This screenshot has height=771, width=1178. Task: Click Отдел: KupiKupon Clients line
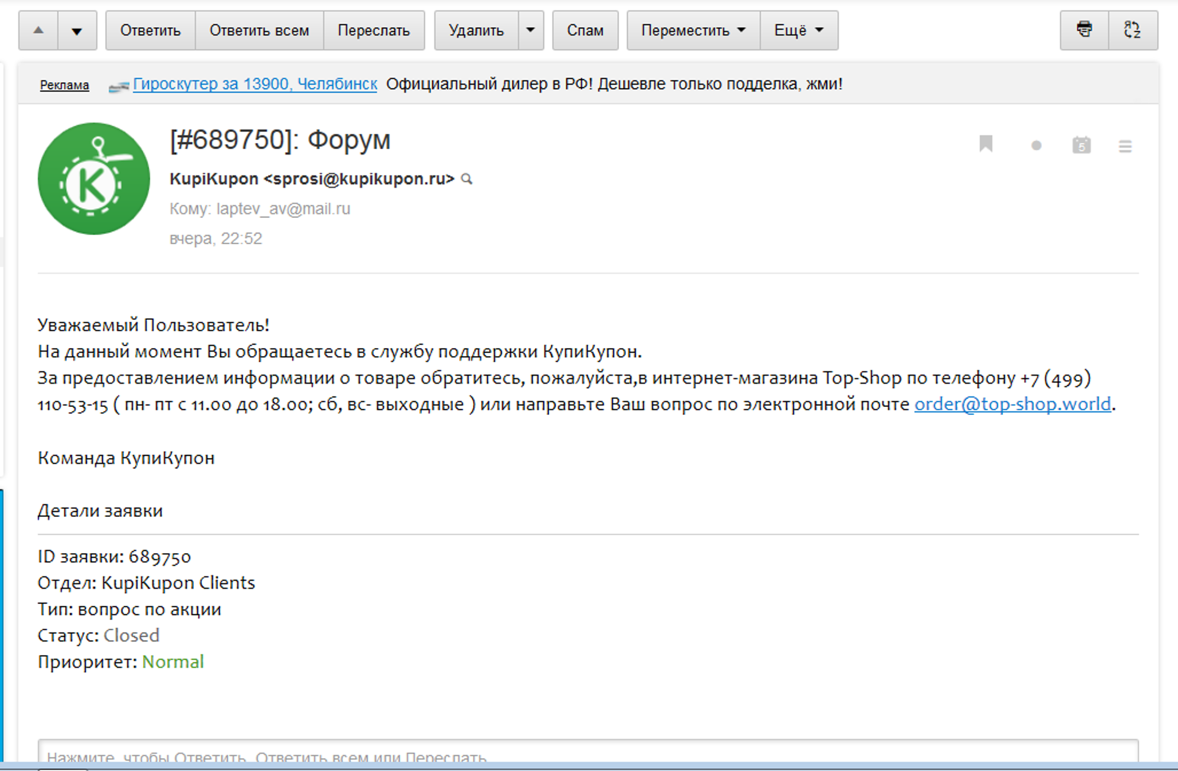tap(146, 583)
